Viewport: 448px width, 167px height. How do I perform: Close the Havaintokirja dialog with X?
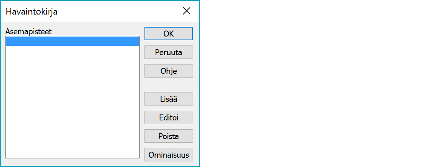(x=187, y=11)
